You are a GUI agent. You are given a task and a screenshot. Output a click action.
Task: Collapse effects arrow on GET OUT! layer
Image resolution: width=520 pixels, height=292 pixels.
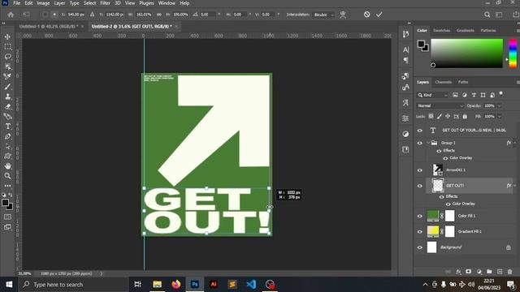(x=514, y=186)
